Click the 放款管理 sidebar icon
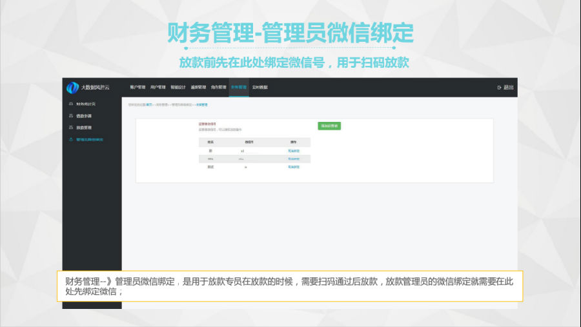This screenshot has width=581, height=327. [70, 128]
